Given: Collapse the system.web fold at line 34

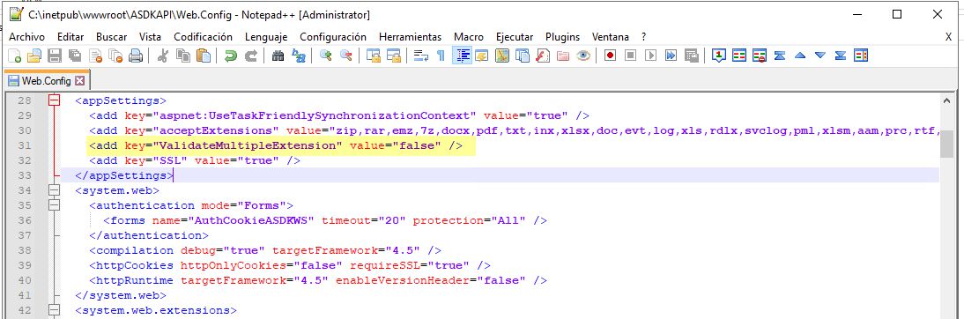Looking at the screenshot, I should [x=55, y=190].
